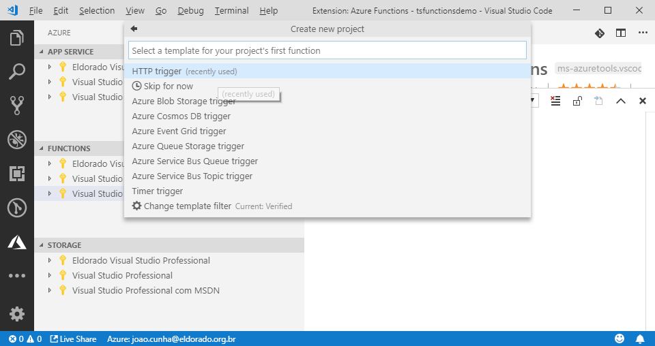Select Azure Queue Storage trigger template
Image resolution: width=655 pixels, height=346 pixels.
point(327,146)
